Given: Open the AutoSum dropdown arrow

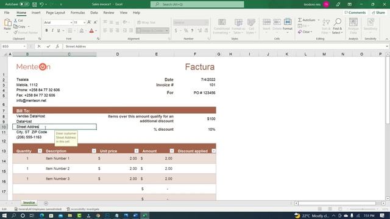Looking at the screenshot, I should [319, 20].
